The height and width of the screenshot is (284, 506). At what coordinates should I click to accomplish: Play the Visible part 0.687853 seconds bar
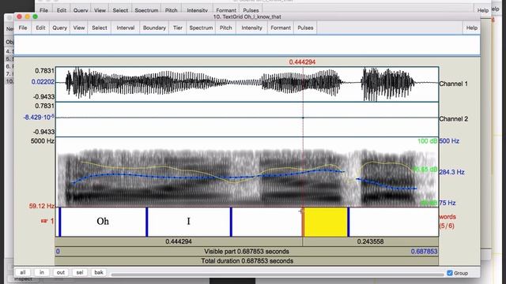(247, 252)
